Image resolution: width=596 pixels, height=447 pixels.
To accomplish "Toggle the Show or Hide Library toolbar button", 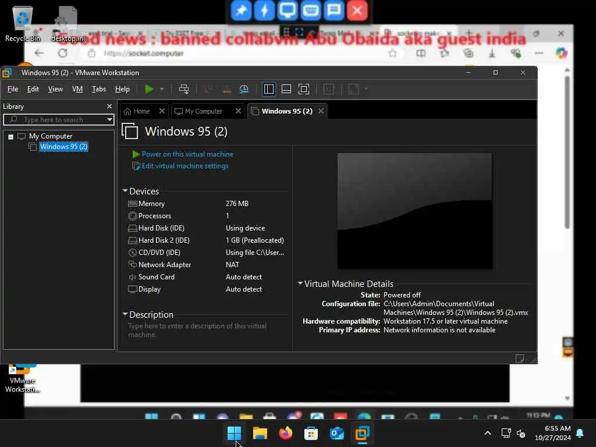I will (x=269, y=89).
